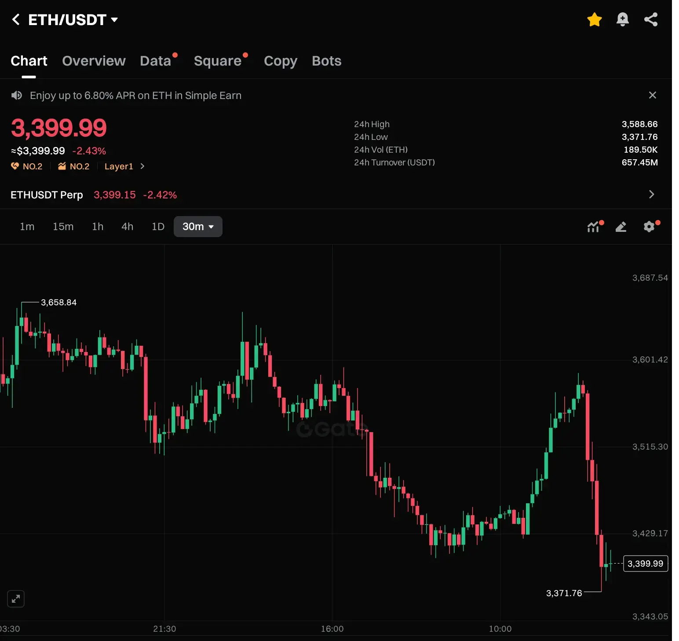
Task: Switch to the Overview tab
Action: coord(94,61)
